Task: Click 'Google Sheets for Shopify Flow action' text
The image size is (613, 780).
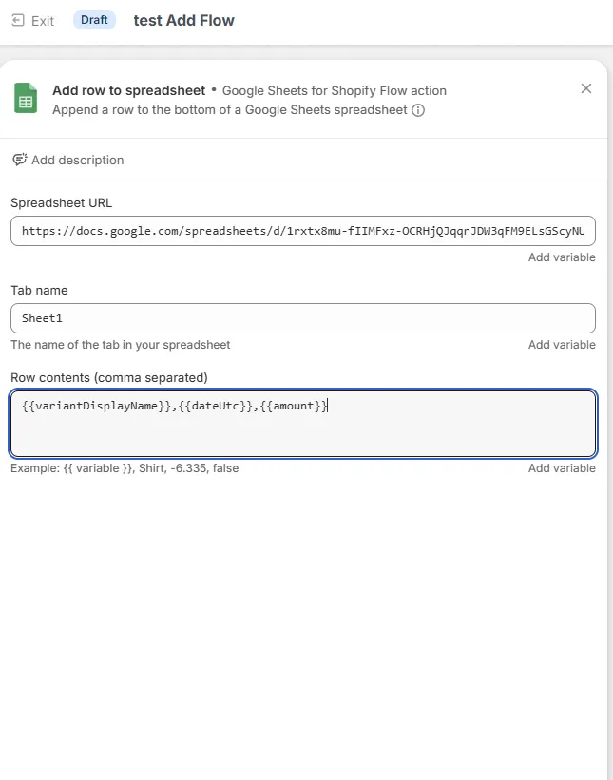Action: 334,91
